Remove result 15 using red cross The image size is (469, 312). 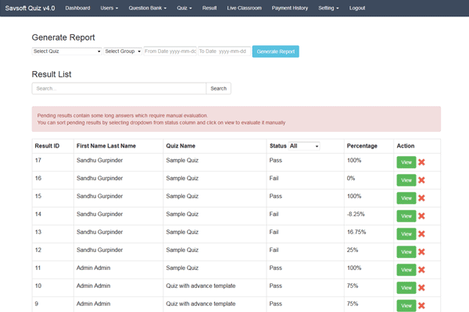[x=421, y=198]
